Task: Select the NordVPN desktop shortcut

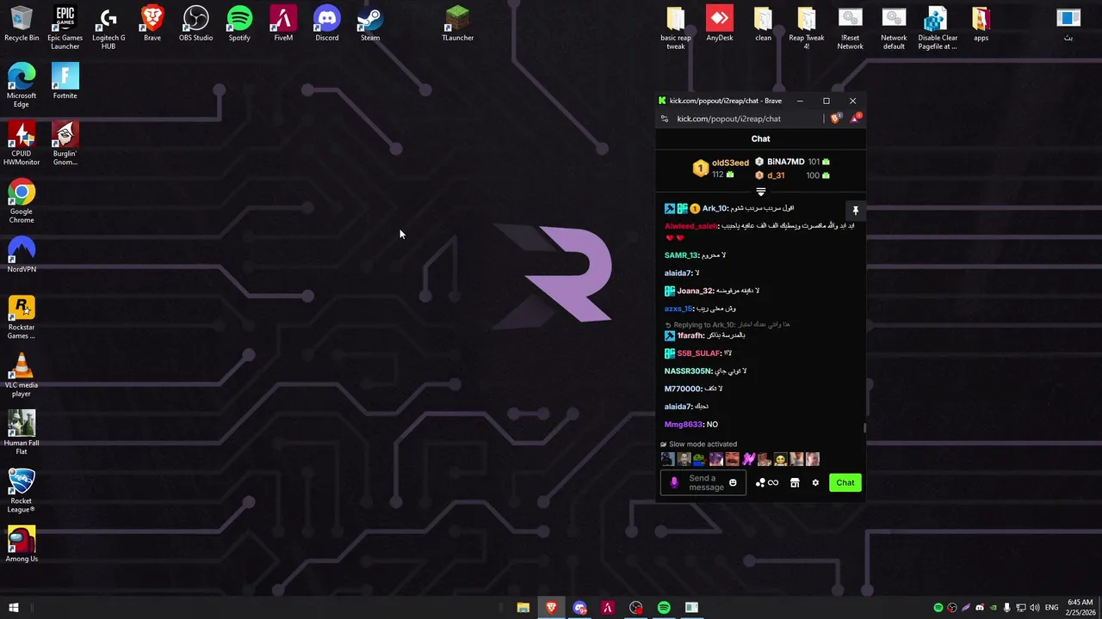Action: (22, 254)
